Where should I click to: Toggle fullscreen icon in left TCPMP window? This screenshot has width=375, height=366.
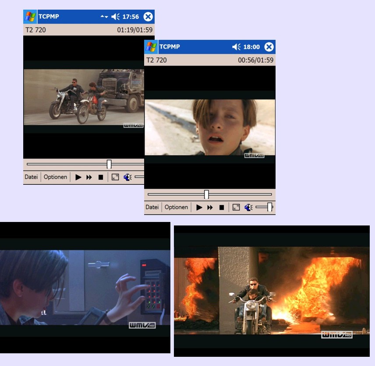coord(115,177)
